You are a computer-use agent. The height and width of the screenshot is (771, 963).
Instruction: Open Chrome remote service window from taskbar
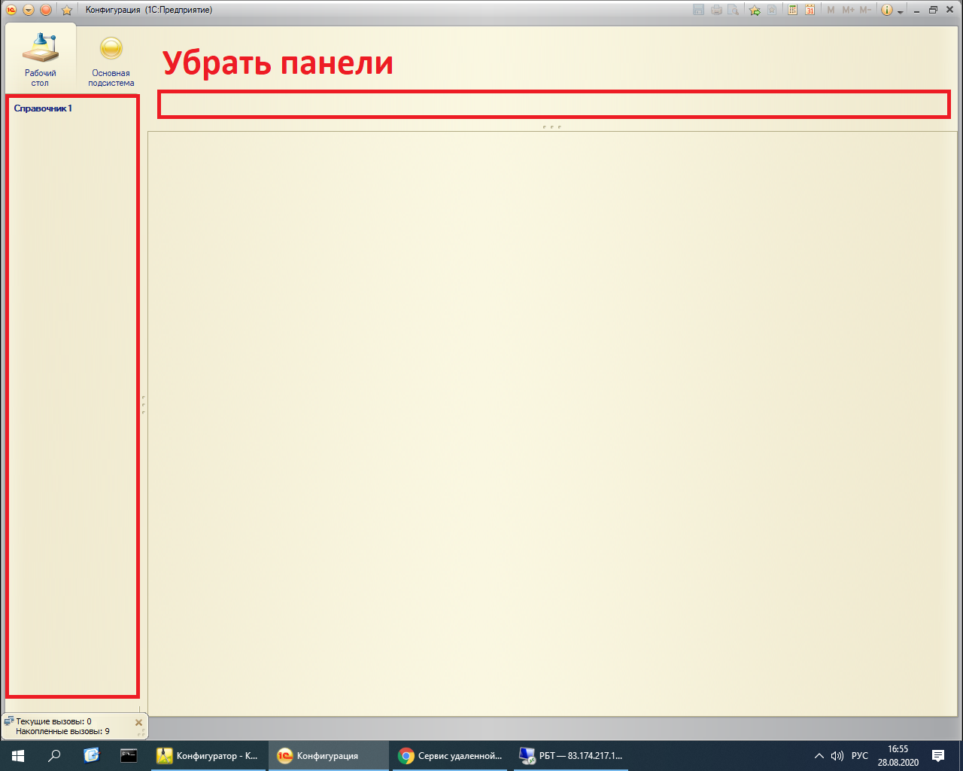(450, 756)
